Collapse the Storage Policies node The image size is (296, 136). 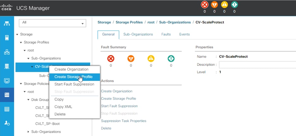click(x=21, y=84)
